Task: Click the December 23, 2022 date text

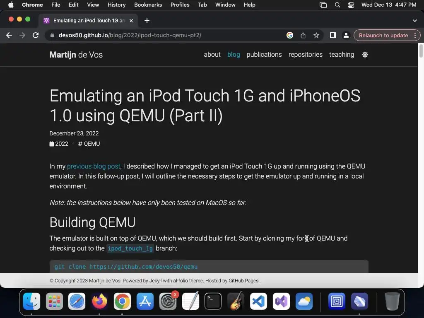Action: pos(74,133)
